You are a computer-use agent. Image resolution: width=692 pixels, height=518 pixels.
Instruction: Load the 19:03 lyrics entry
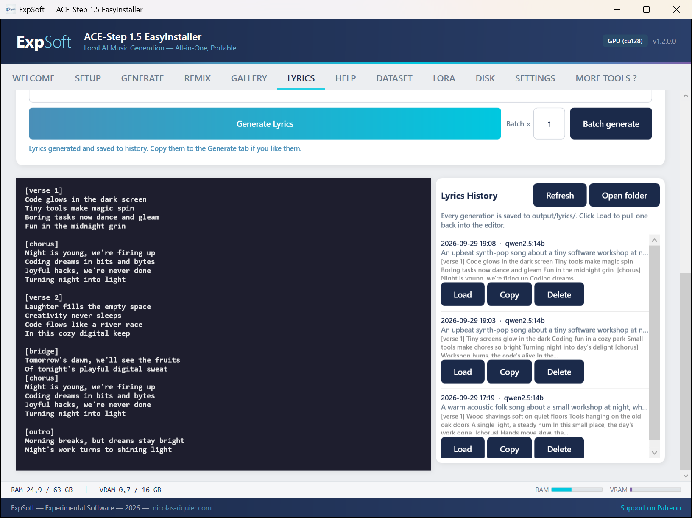click(x=463, y=372)
